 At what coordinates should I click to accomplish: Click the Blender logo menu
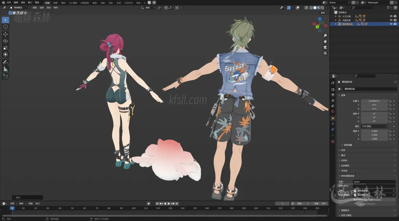tap(3, 3)
